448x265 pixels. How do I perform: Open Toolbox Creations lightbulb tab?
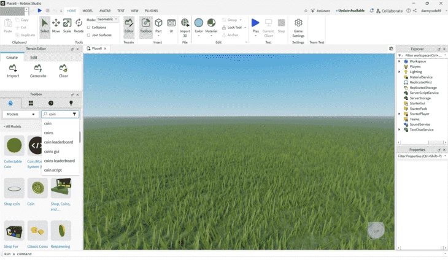[x=71, y=103]
